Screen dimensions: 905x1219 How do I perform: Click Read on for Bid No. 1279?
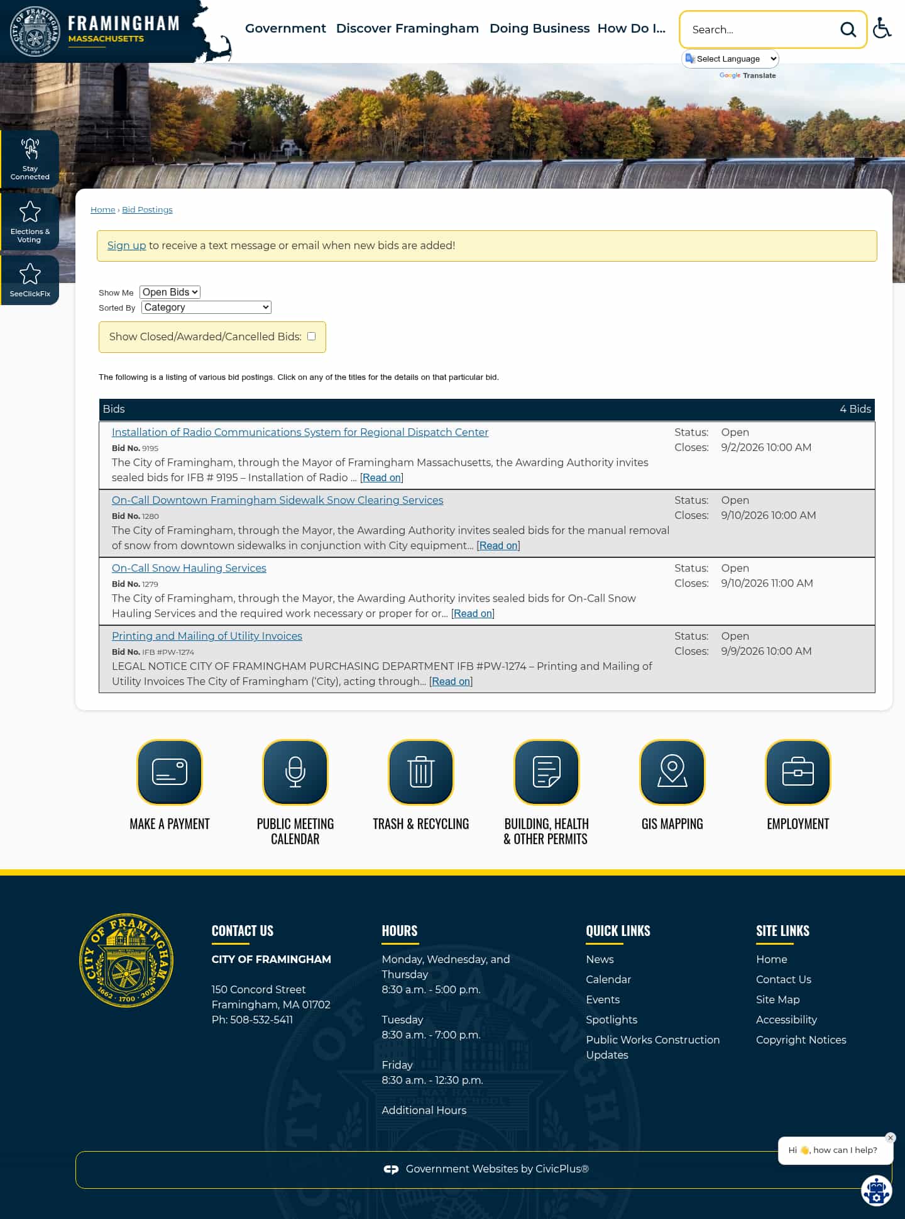click(473, 613)
